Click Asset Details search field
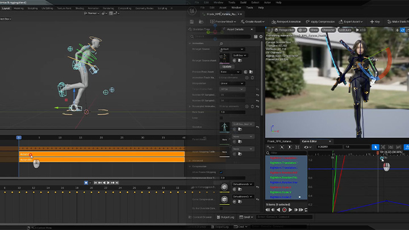Image resolution: width=409 pixels, height=230 pixels. 220,36
